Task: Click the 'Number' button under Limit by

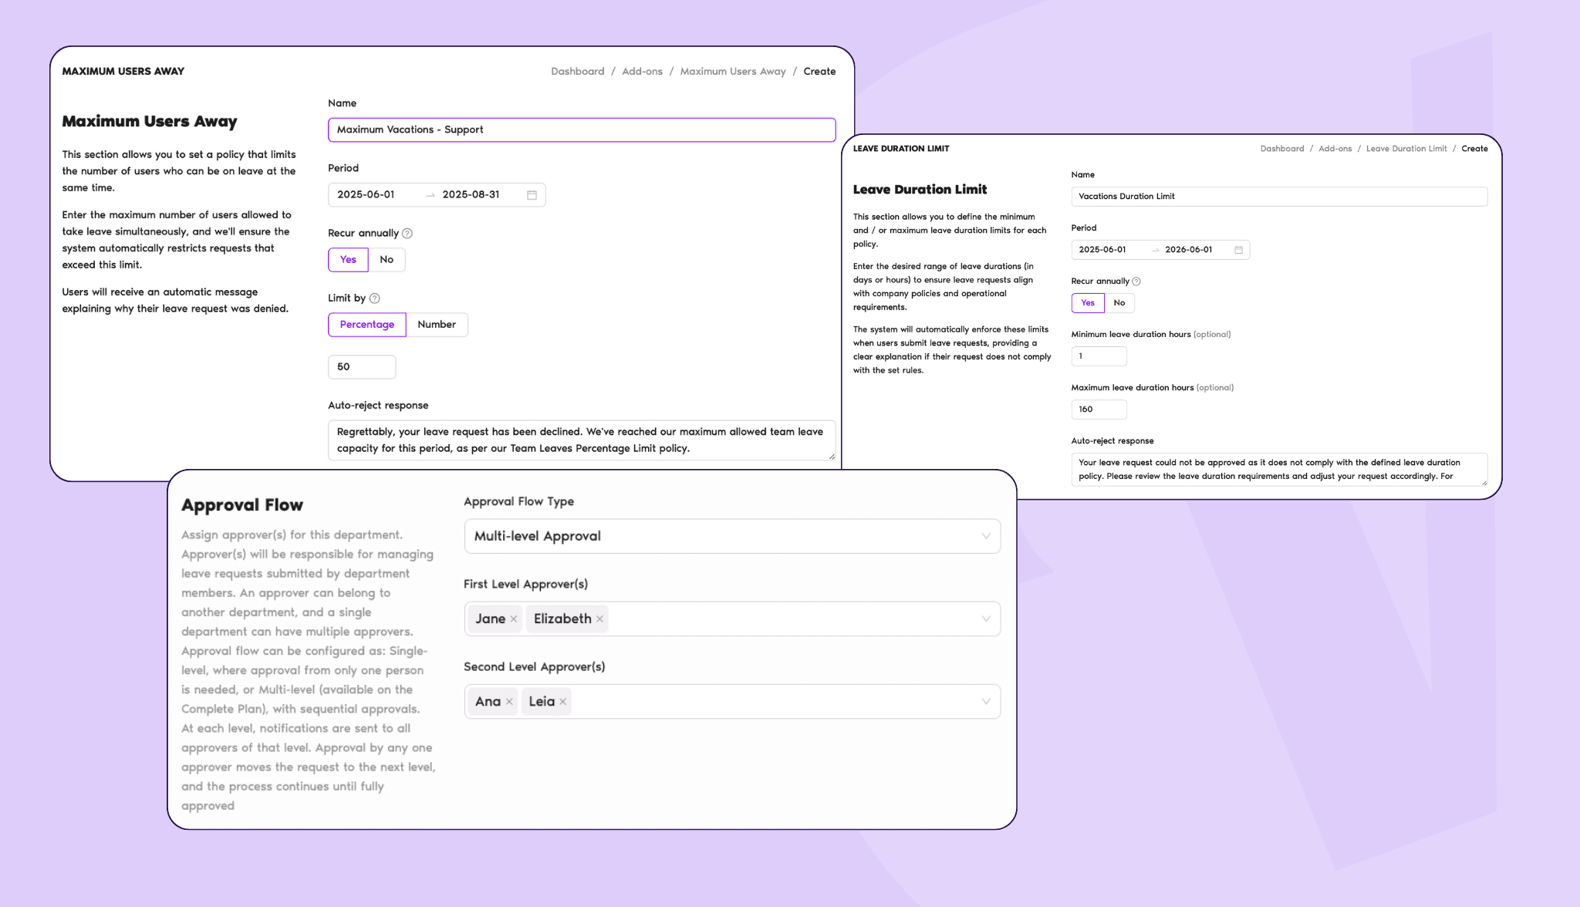Action: [x=435, y=325]
